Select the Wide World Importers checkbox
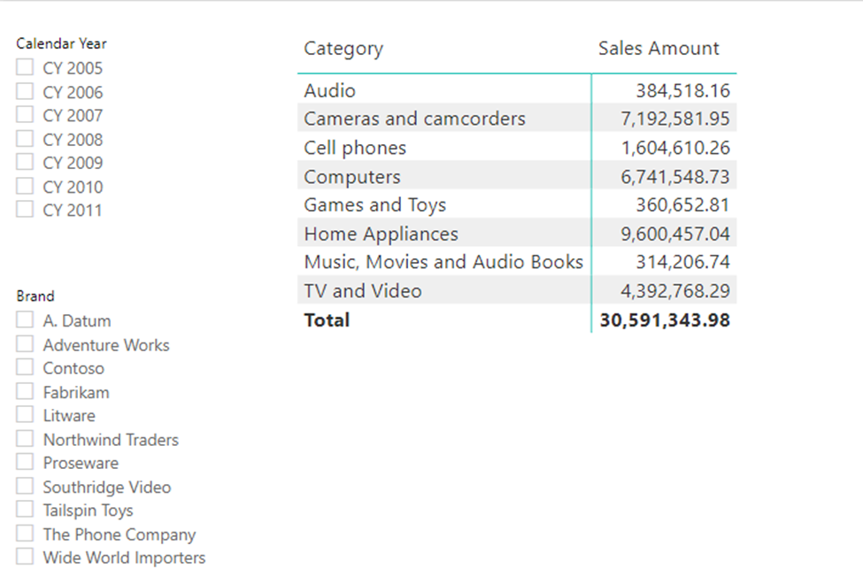This screenshot has width=863, height=584. [x=25, y=557]
